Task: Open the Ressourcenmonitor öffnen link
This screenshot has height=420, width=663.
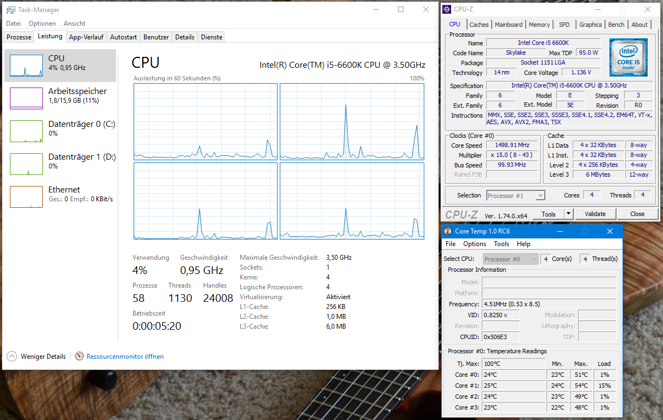Action: (x=125, y=357)
